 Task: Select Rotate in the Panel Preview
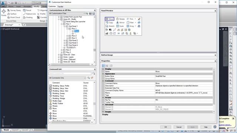click(x=120, y=19)
